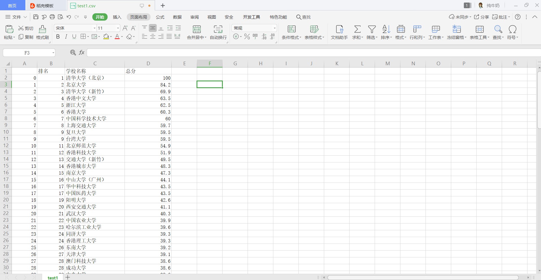Image resolution: width=541 pixels, height=280 pixels.
Task: Click the Sort (排序) icon
Action: (386, 29)
